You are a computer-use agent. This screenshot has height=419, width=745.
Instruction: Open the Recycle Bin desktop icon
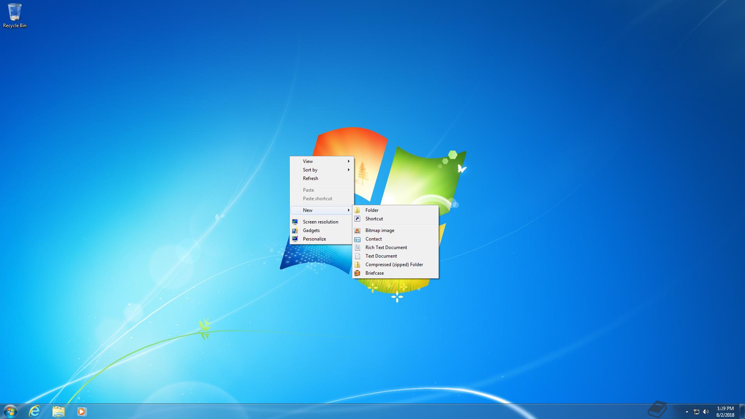pyautogui.click(x=15, y=16)
